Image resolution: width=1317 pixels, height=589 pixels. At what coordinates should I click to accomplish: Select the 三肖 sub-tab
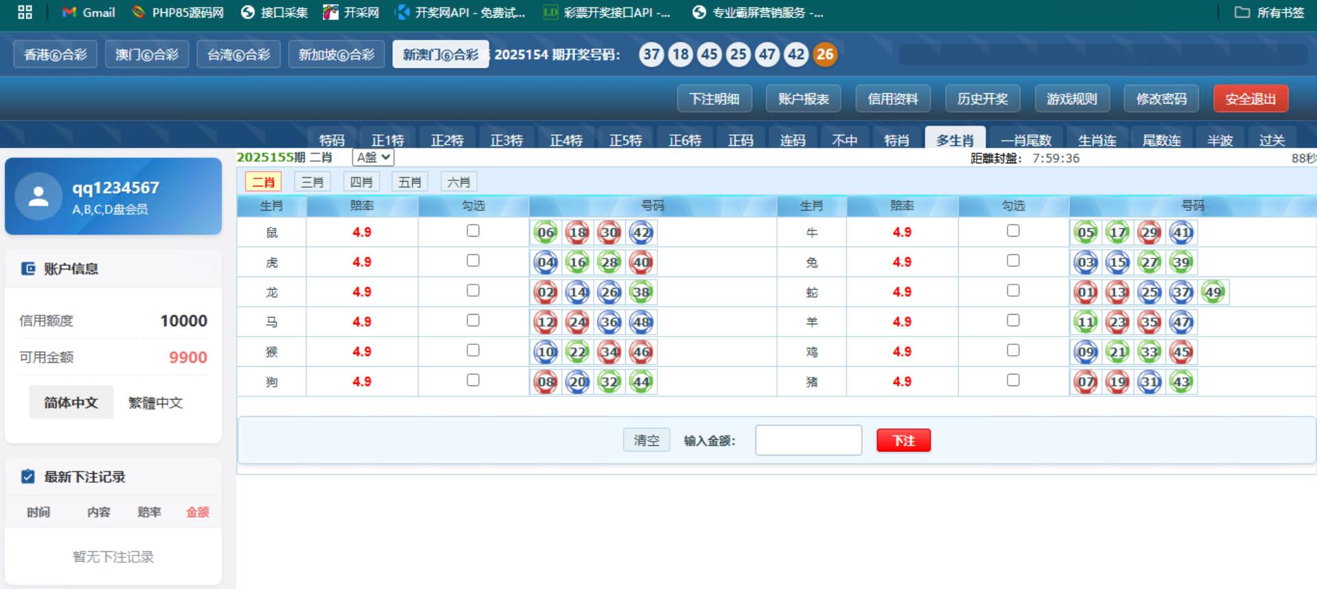[312, 182]
